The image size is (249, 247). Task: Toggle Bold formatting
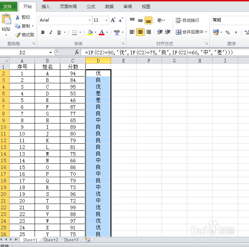(x=43, y=32)
